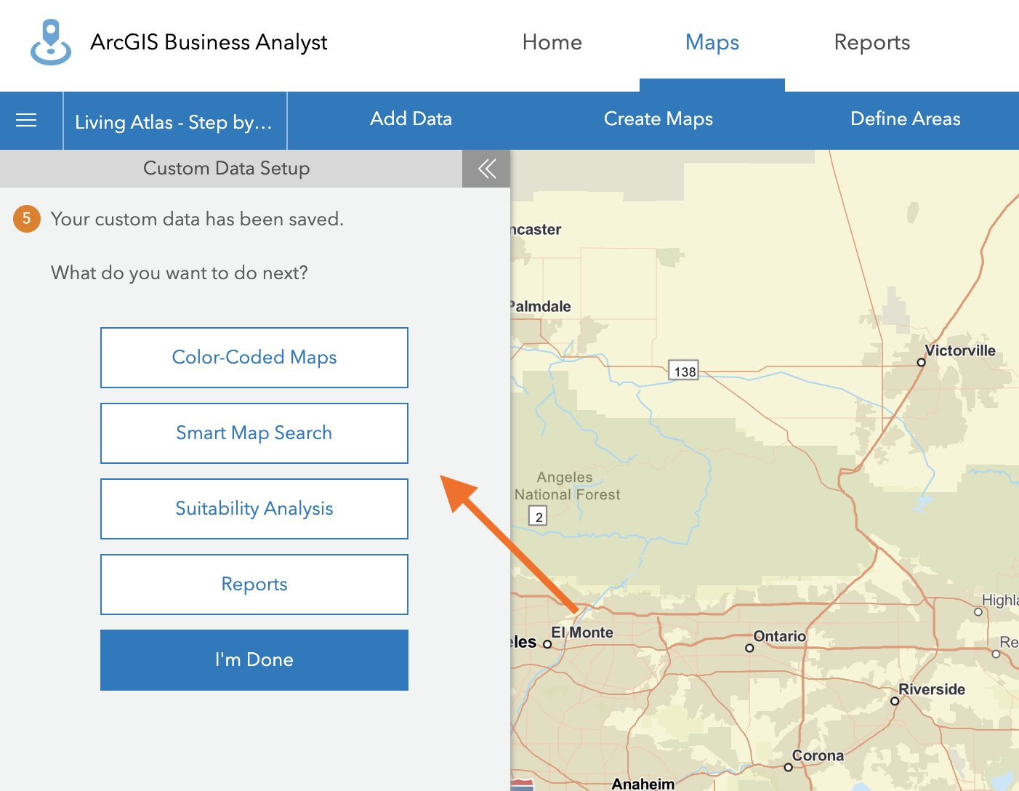Screen dimensions: 1019x791
Task: Launch Suitability Analysis
Action: coord(254,509)
